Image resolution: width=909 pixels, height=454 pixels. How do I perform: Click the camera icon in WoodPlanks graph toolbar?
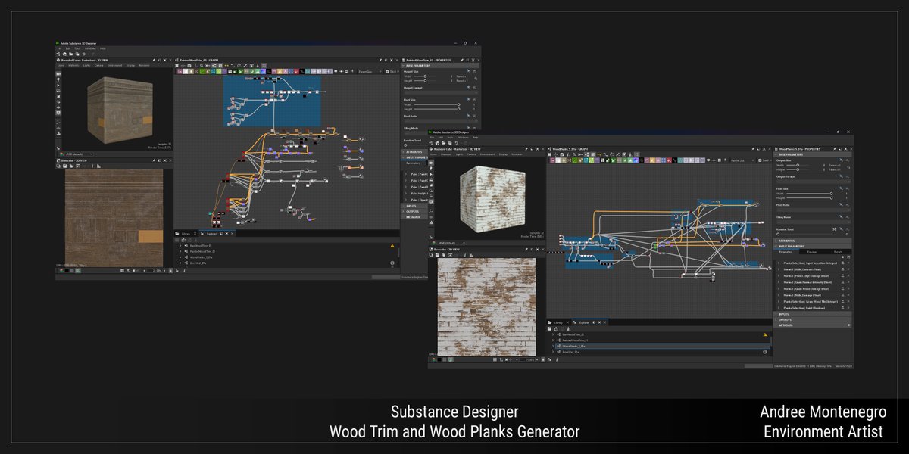coord(562,154)
